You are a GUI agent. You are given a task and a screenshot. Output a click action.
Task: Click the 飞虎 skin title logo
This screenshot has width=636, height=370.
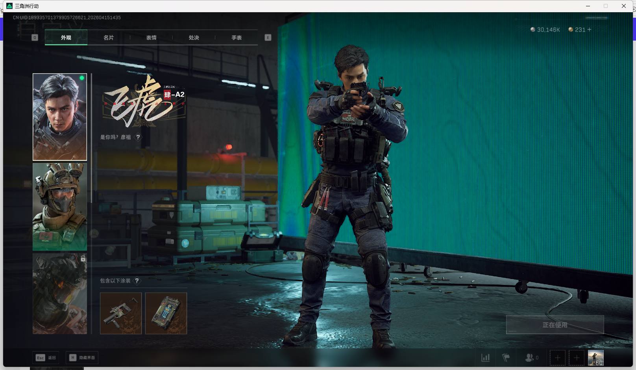click(143, 102)
